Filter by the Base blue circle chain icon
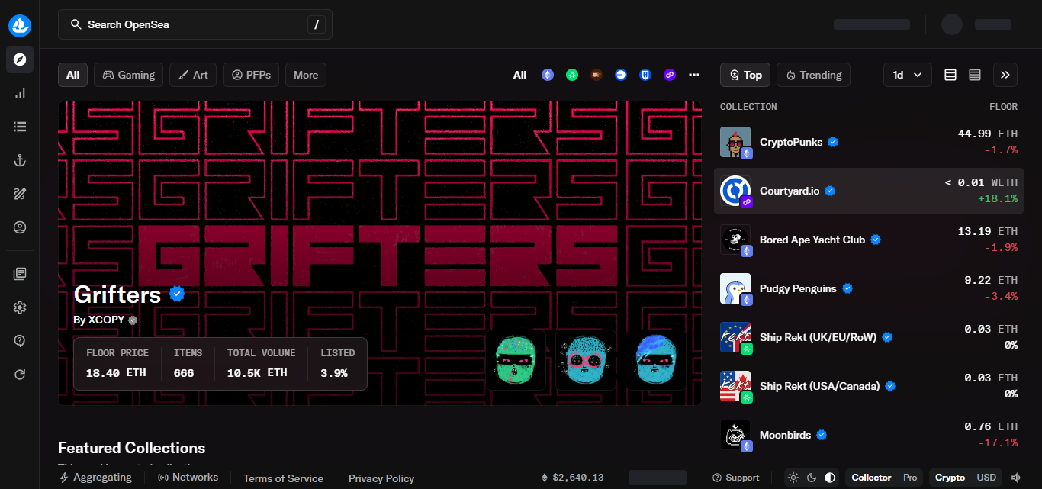Viewport: 1042px width, 489px height. pos(621,75)
